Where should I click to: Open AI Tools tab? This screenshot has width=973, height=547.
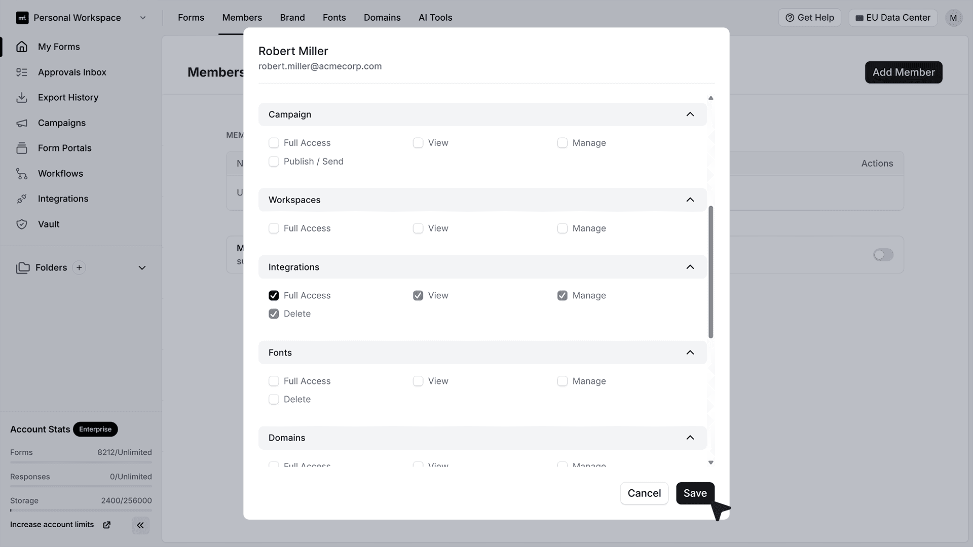[435, 18]
